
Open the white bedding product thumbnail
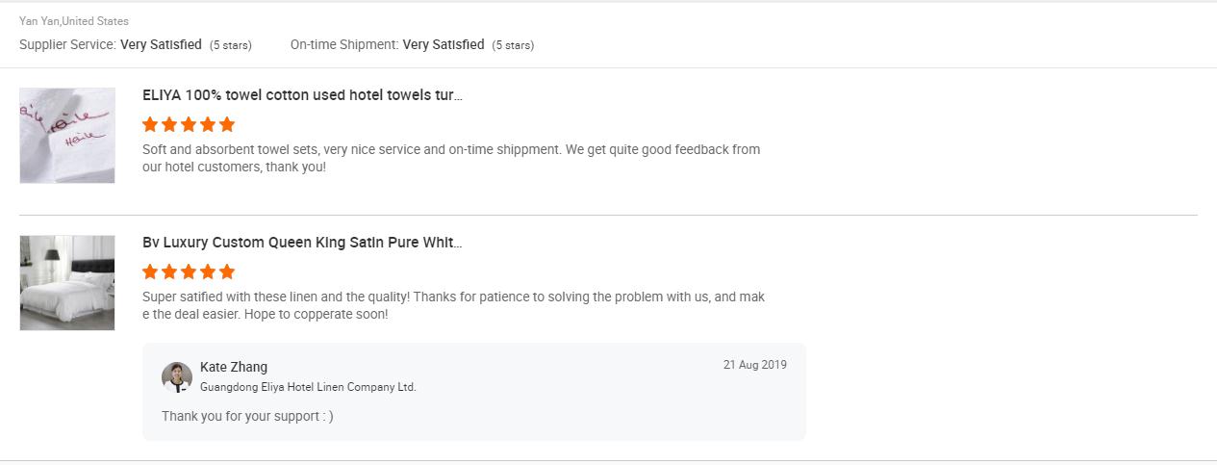[67, 283]
